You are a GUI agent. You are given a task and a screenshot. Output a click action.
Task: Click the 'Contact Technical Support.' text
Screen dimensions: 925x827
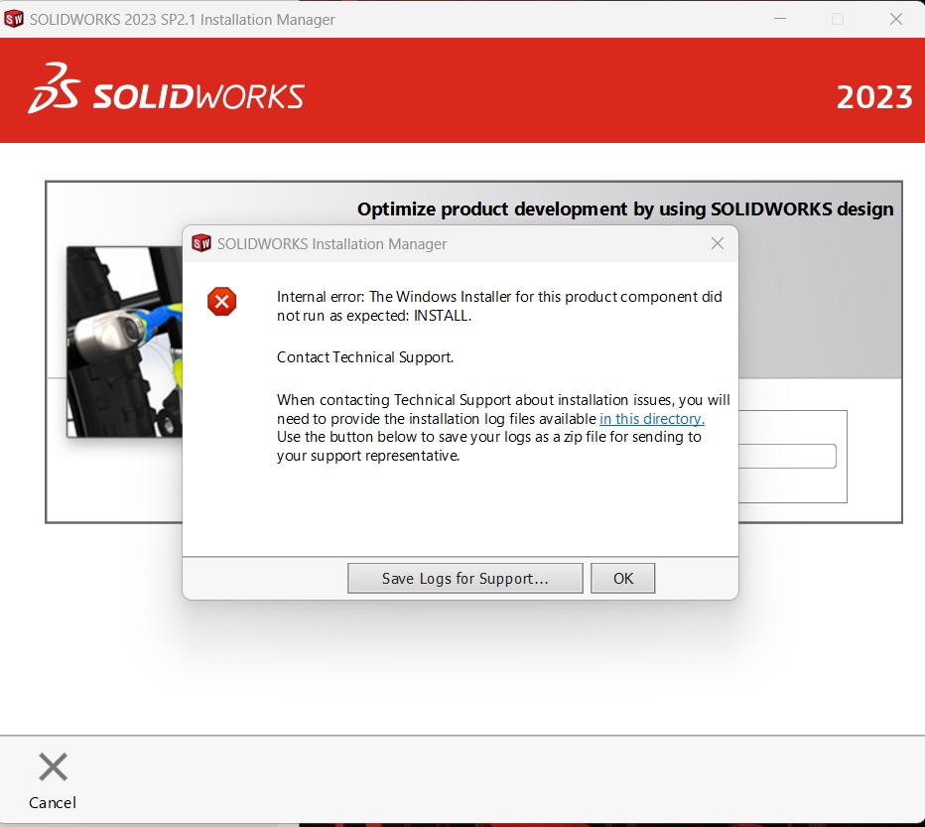[x=365, y=357]
